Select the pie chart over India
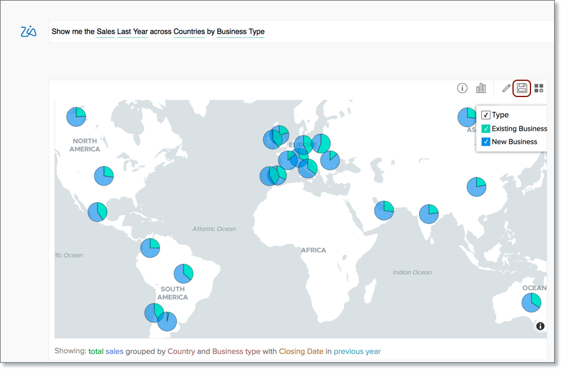This screenshot has width=561, height=369. click(x=428, y=213)
